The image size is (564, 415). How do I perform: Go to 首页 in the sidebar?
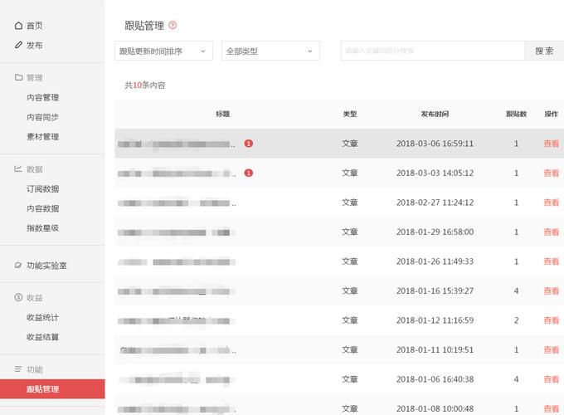35,26
